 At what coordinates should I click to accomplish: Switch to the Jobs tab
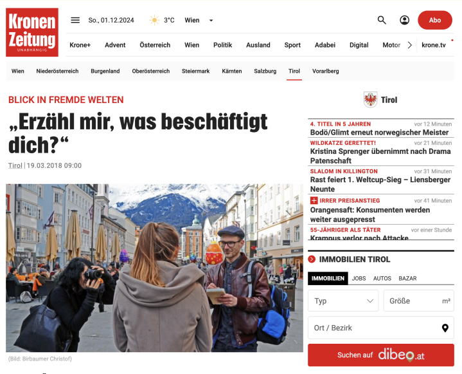click(x=359, y=278)
